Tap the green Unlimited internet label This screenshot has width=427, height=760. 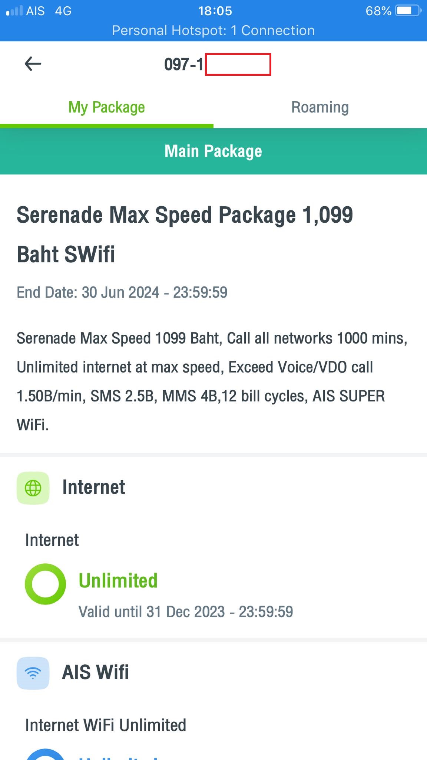[118, 580]
